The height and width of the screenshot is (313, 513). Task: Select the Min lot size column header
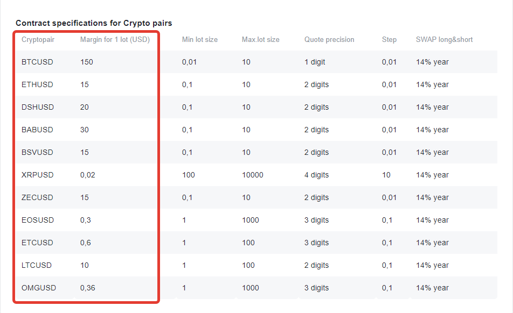point(199,39)
